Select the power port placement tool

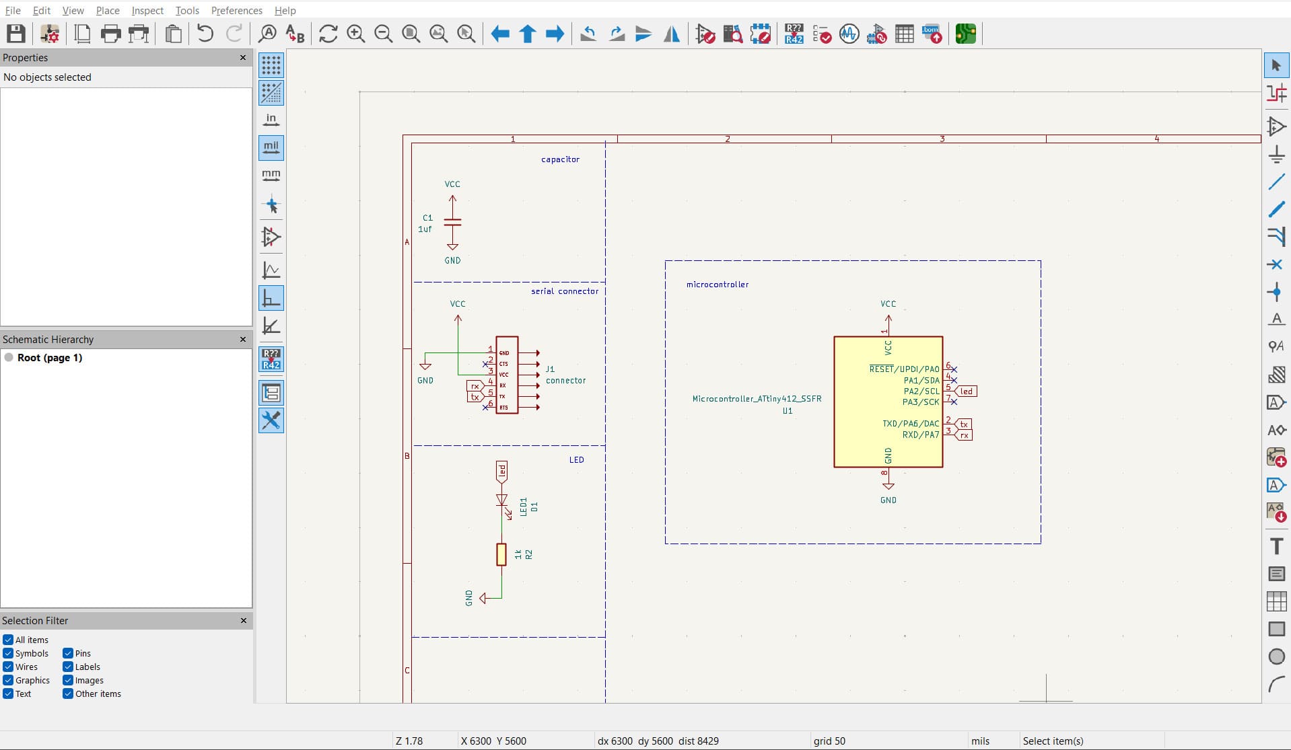click(1277, 155)
